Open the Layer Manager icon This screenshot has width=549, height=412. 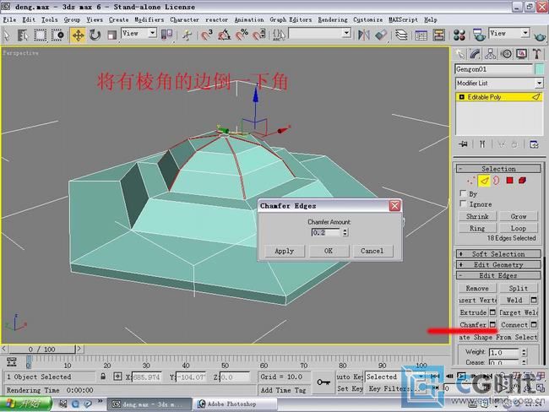pyautogui.click(x=401, y=35)
